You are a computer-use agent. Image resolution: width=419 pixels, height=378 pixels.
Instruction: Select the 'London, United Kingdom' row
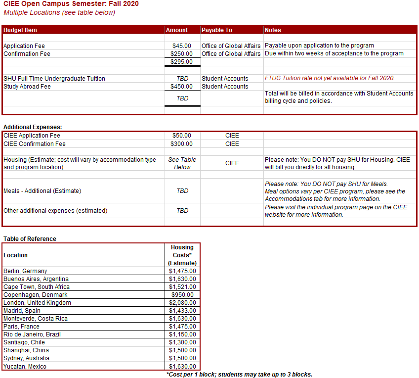[101, 303]
